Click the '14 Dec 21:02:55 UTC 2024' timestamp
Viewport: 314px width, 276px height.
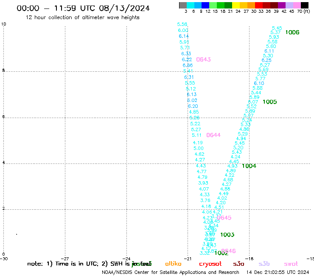[x=278, y=272]
